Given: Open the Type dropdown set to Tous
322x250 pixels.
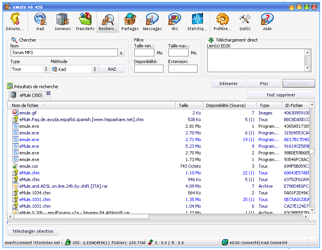Looking at the screenshot, I should tap(29, 69).
